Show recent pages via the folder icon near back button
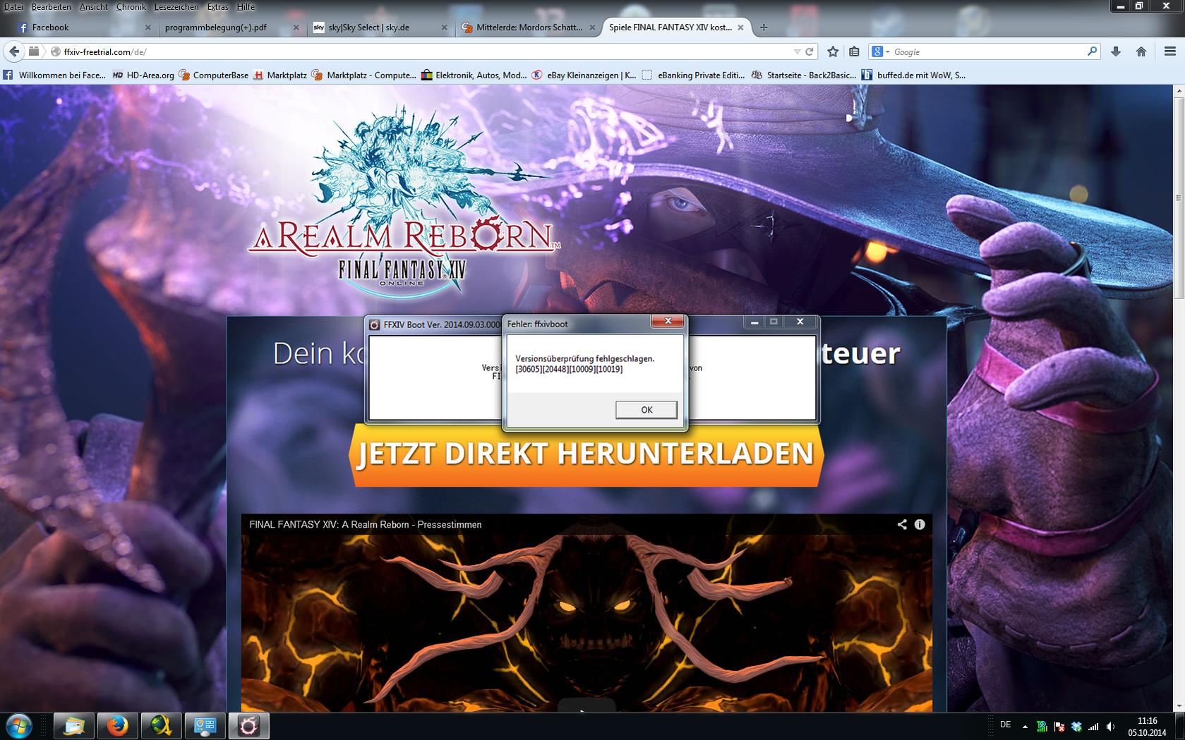This screenshot has width=1185, height=740. tap(34, 51)
